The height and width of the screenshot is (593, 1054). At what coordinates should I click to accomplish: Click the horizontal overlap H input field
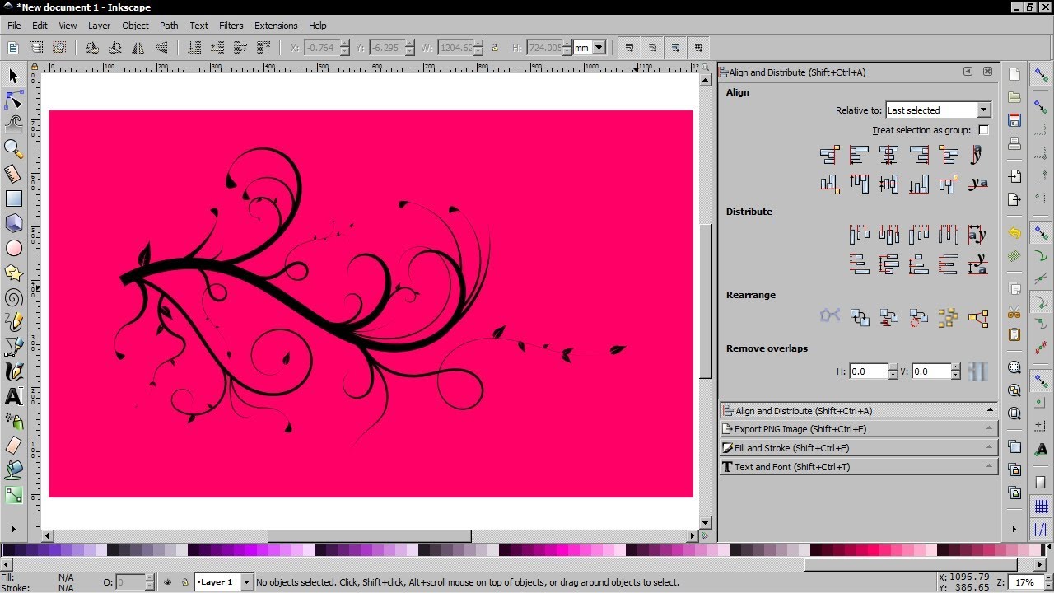click(868, 372)
